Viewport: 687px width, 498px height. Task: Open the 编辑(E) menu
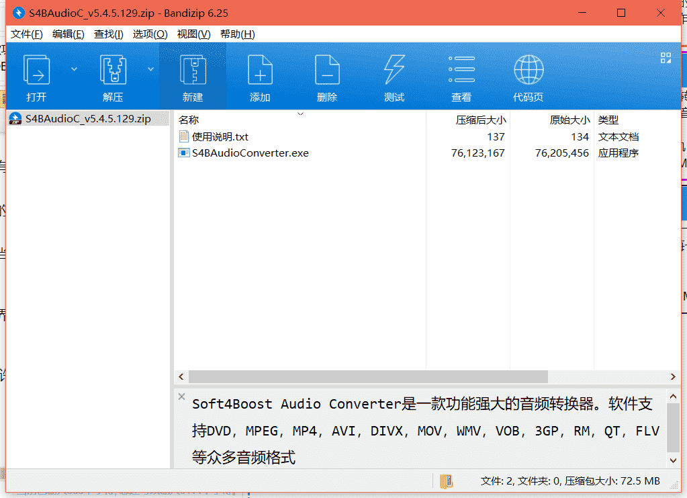tap(68, 34)
